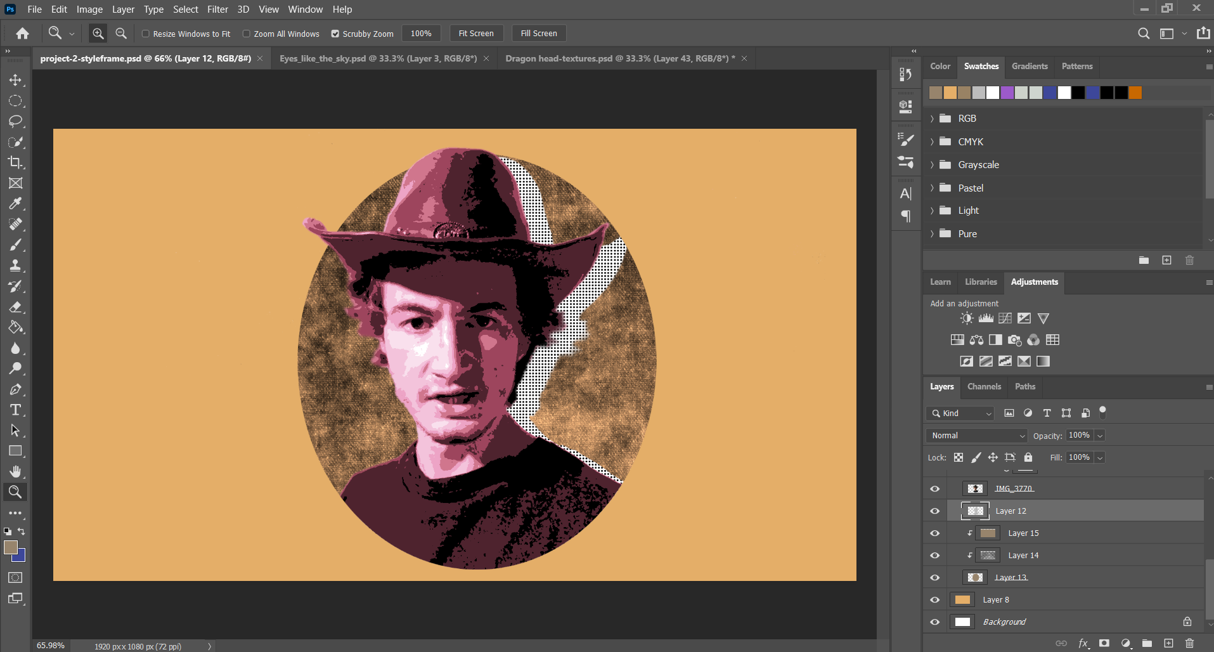
Task: Hide the Background layer
Action: pyautogui.click(x=934, y=622)
